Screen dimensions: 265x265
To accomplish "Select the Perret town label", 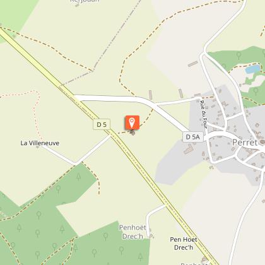I will pyautogui.click(x=245, y=143).
